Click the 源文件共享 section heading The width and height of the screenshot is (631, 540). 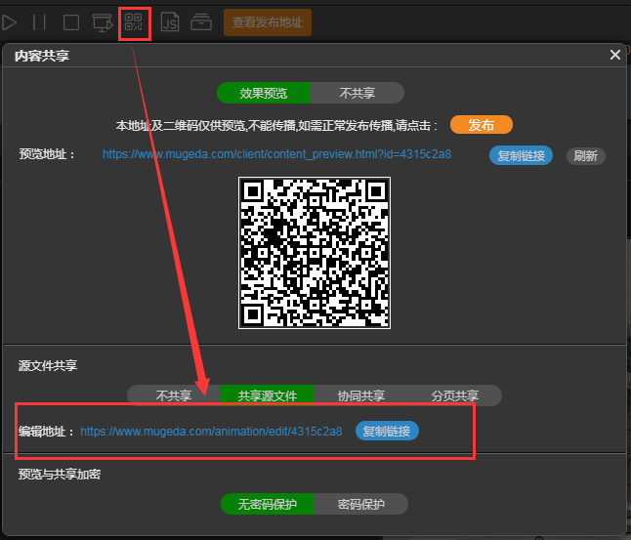click(48, 365)
